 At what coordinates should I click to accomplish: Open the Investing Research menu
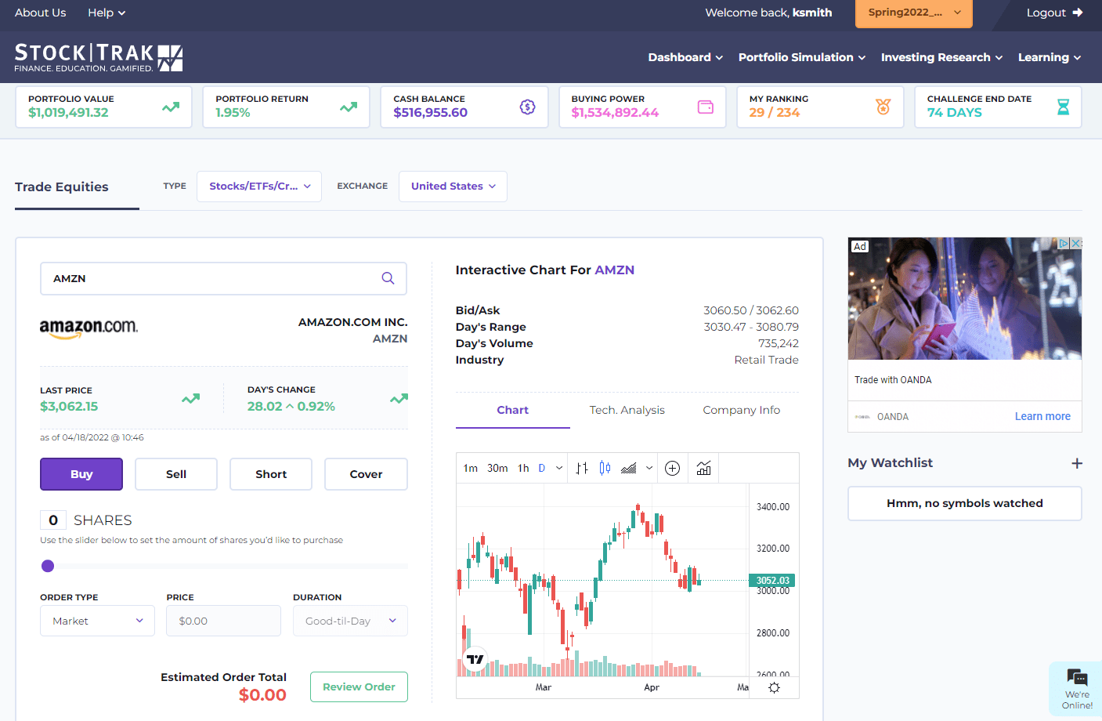tap(936, 57)
